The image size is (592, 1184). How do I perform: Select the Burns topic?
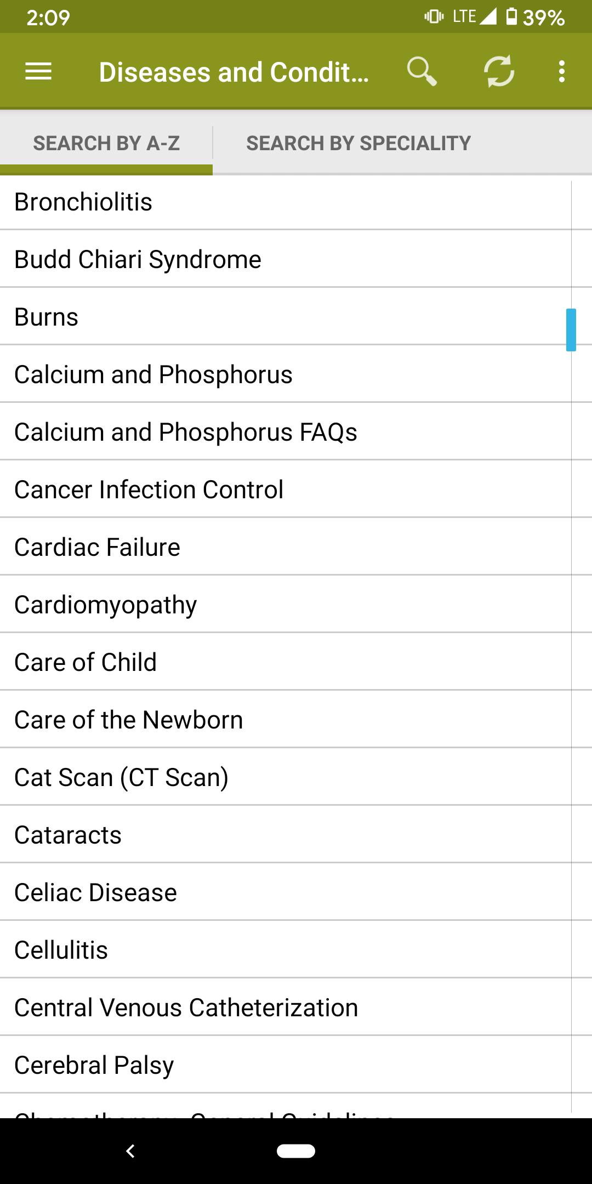click(x=285, y=317)
